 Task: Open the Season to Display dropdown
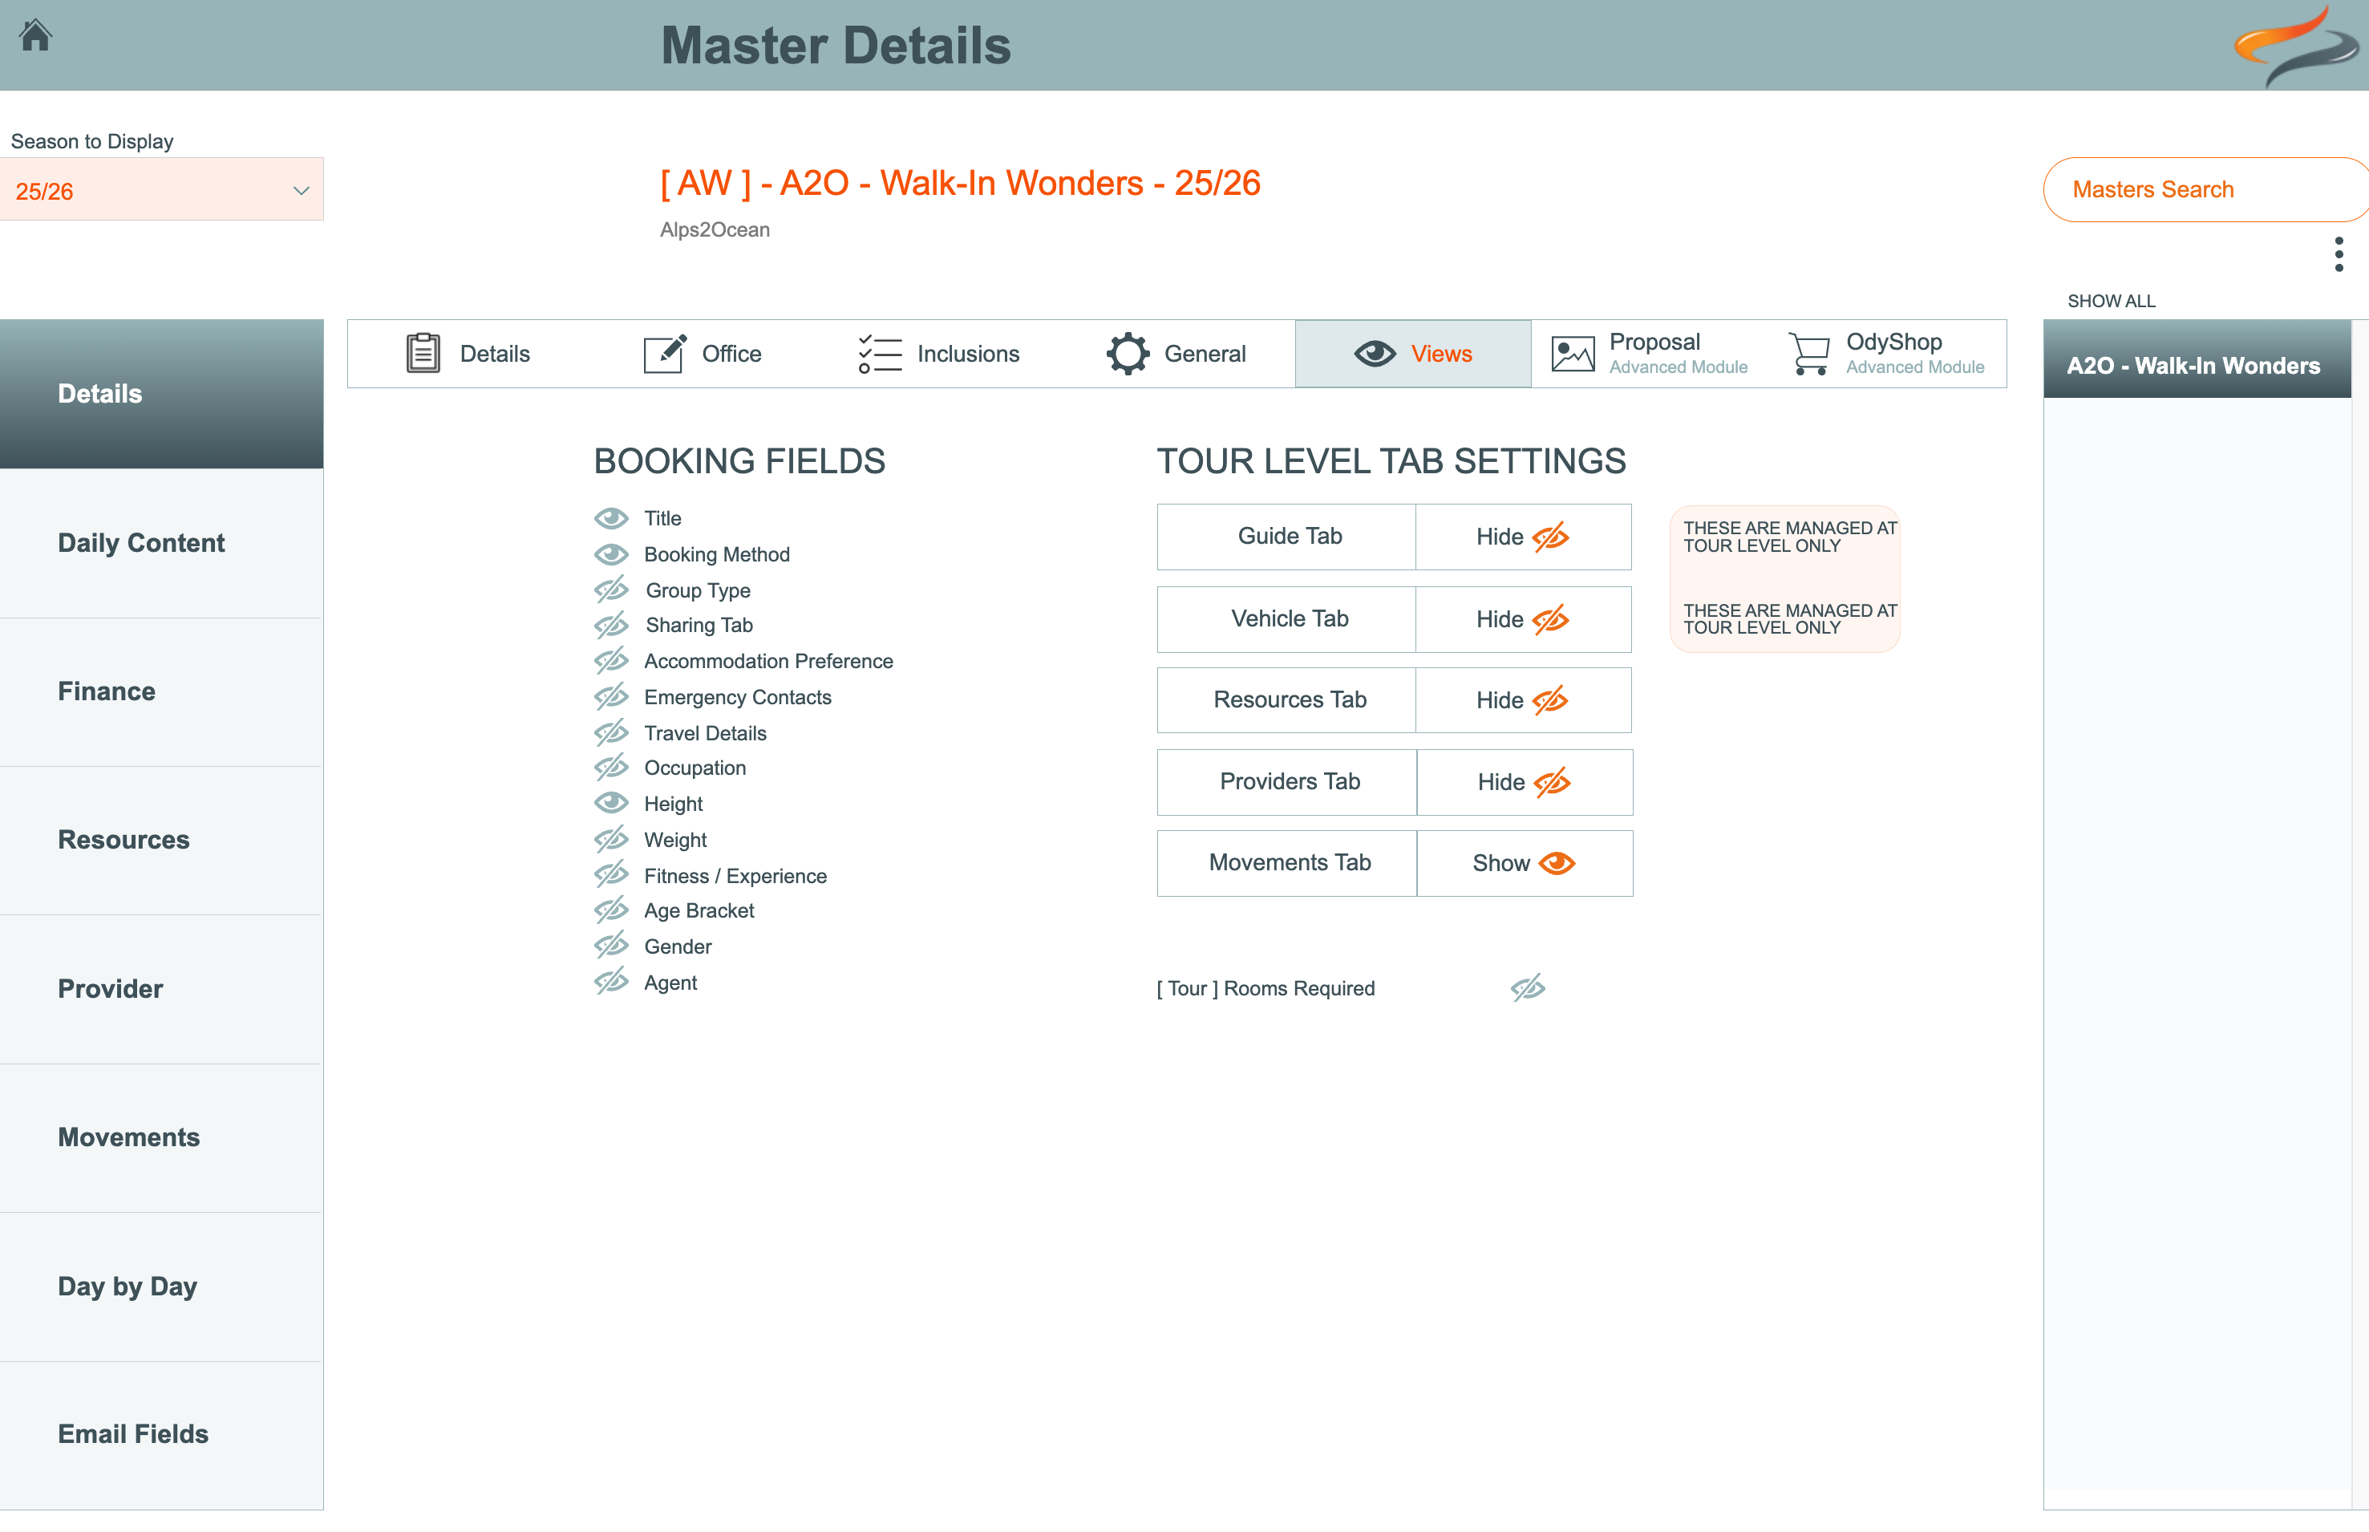click(161, 190)
